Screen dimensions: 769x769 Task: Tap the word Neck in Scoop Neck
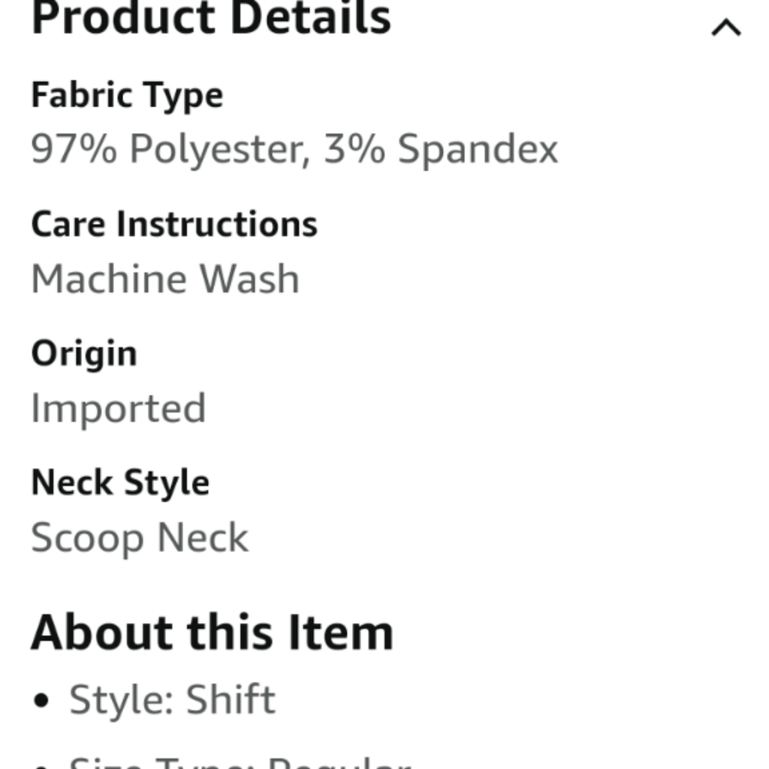(x=203, y=538)
